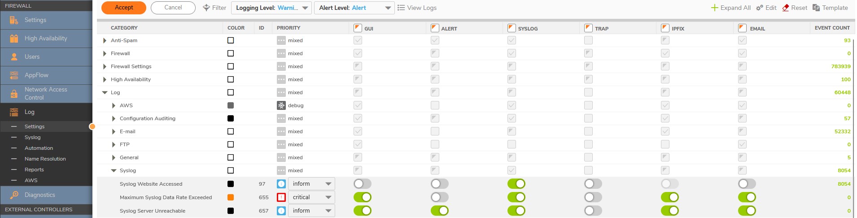Click the Diagnostics magnifier icon
Screen dimensions: 857x218
click(14, 195)
